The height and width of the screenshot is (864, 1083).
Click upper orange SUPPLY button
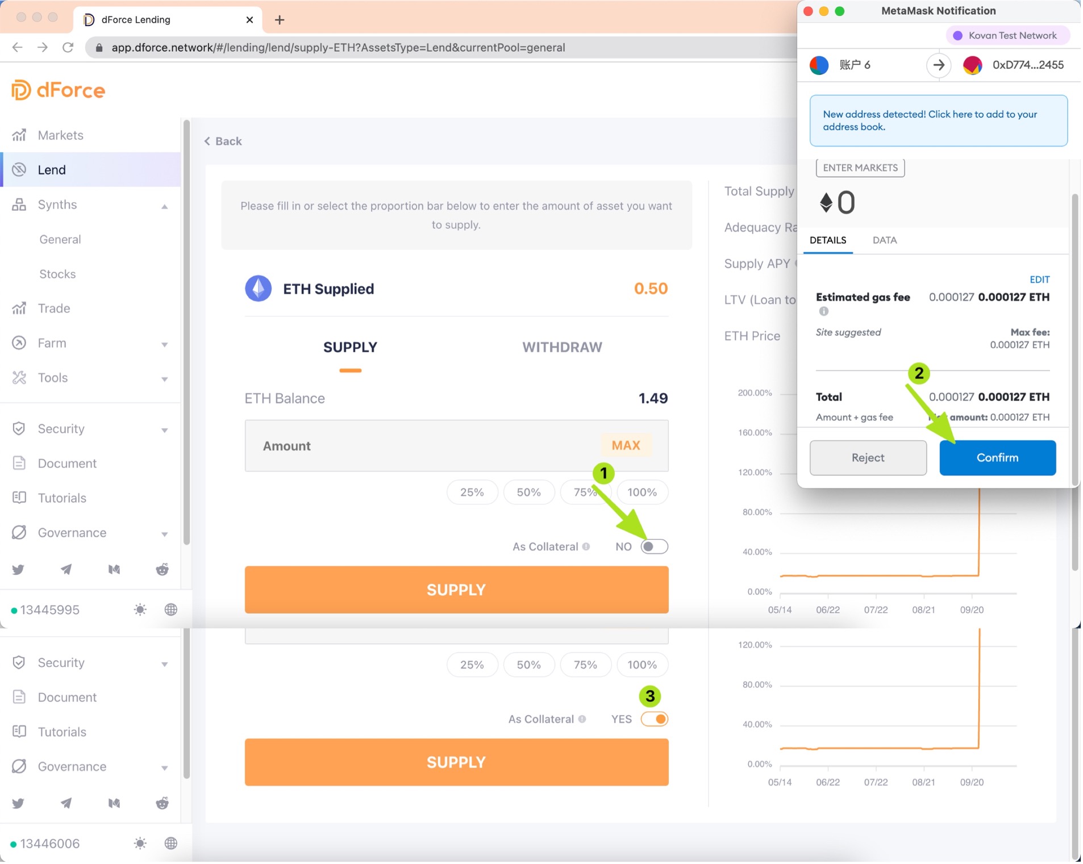456,590
